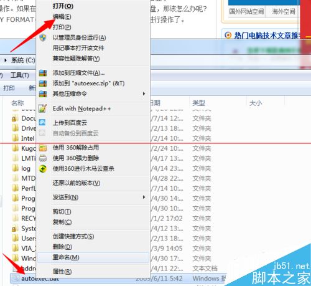The image size is (311, 286).
Task: Click archive icon beside 其他压缩命令
Action: pyautogui.click(x=43, y=93)
